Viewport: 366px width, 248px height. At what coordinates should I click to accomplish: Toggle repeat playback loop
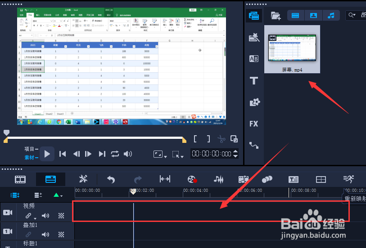(115, 154)
